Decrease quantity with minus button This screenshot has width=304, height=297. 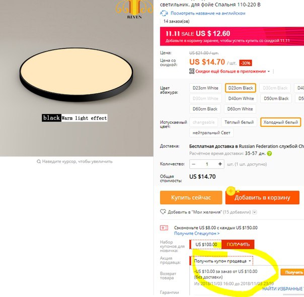pos(193,164)
